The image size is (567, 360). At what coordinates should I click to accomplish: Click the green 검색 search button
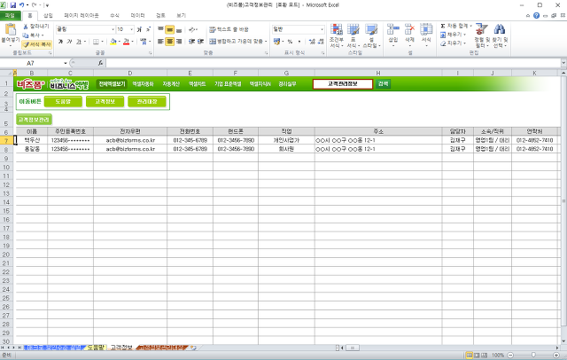pos(383,84)
